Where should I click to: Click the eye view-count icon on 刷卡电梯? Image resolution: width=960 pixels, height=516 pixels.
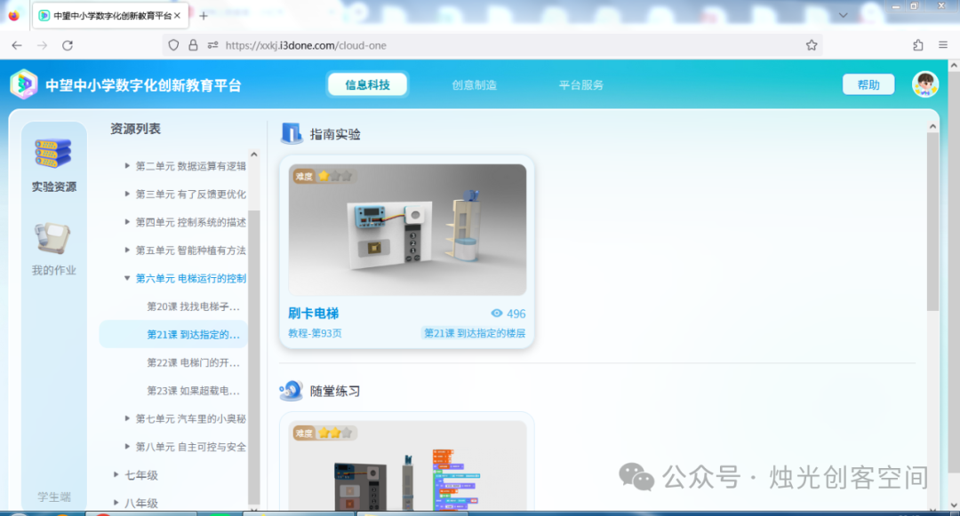click(497, 313)
